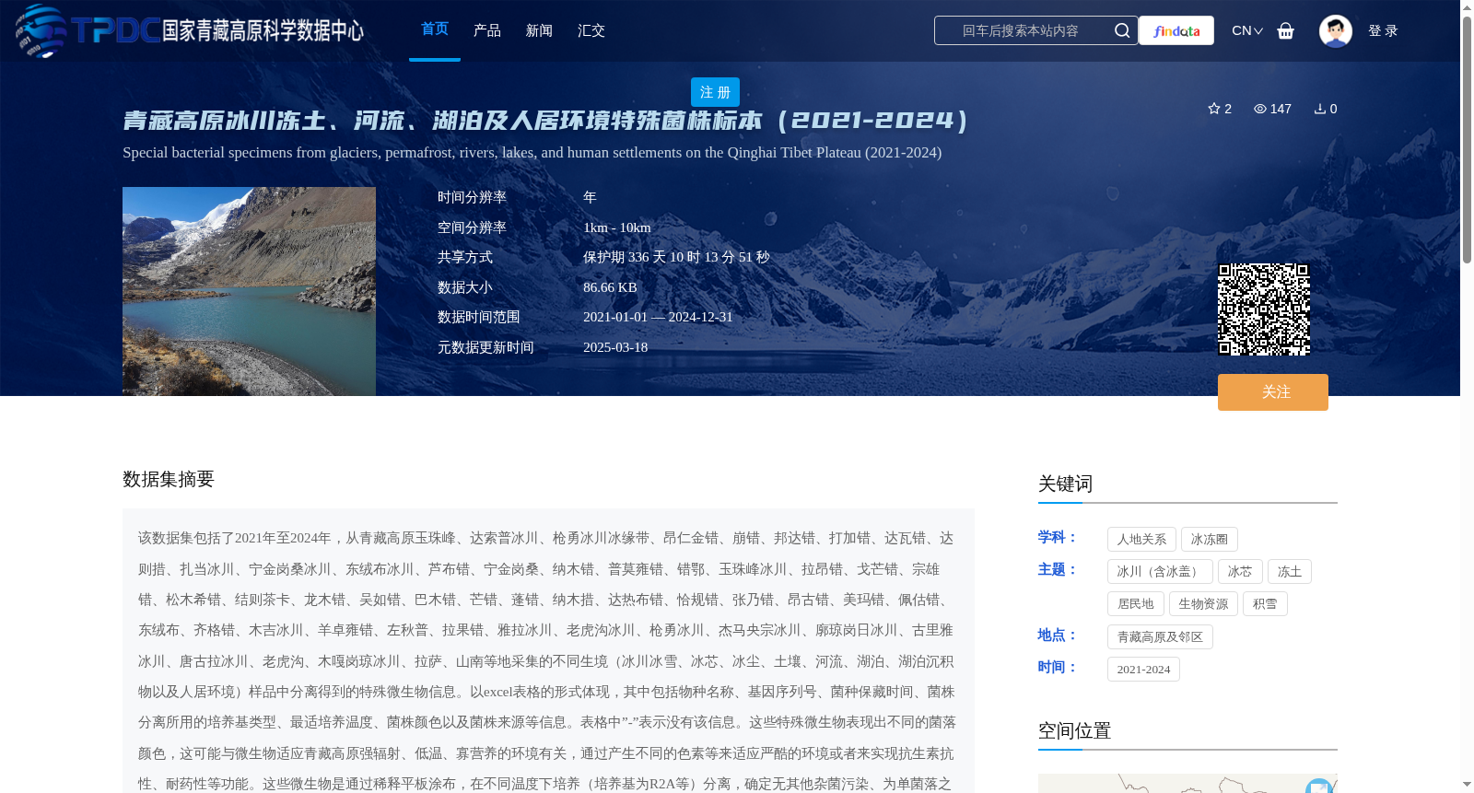Click the 数据集摘要 heading
The width and height of the screenshot is (1474, 793).
coord(169,479)
